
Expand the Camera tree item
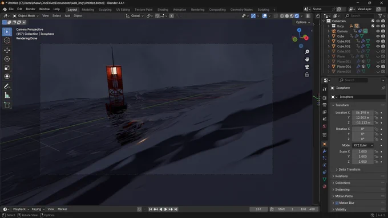(329, 31)
